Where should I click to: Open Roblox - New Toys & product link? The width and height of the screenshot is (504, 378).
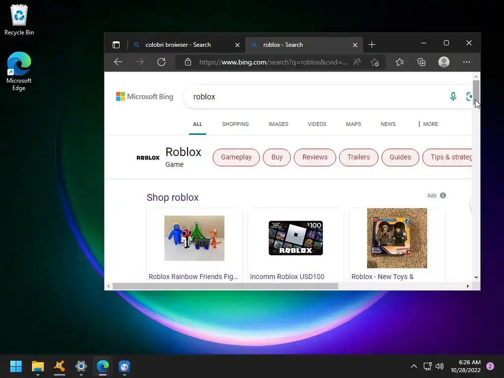point(382,277)
